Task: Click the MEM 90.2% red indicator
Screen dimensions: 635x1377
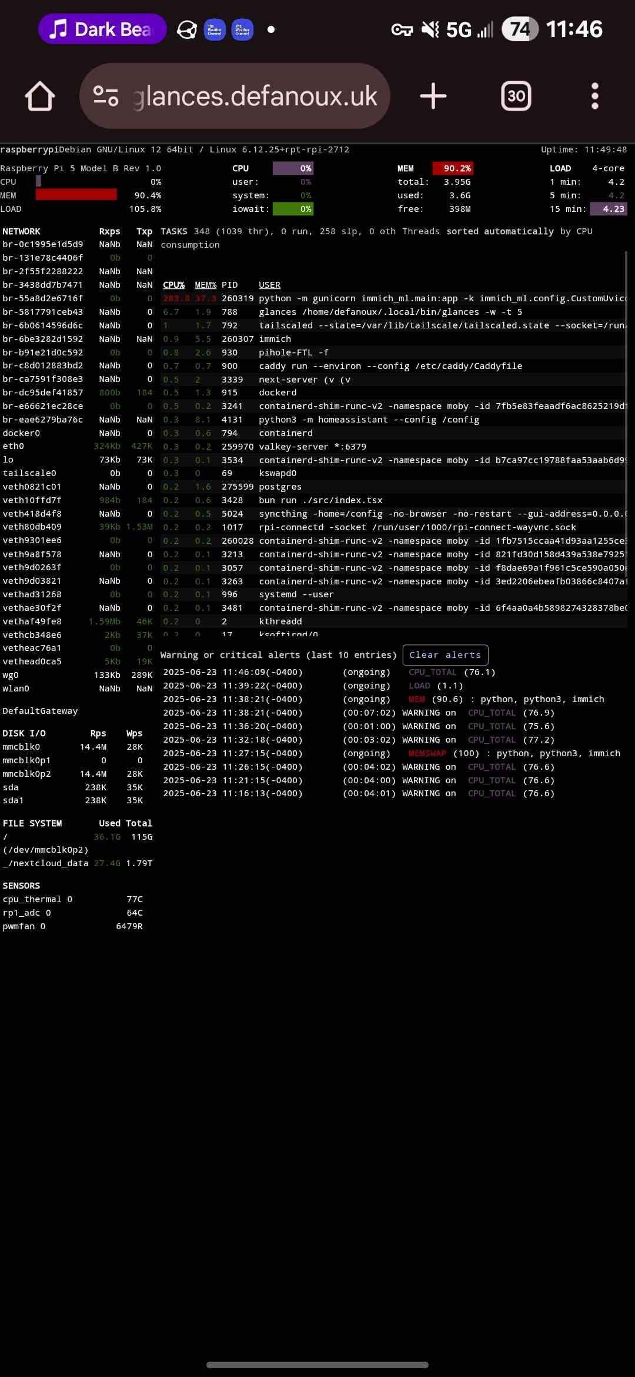Action: point(453,168)
